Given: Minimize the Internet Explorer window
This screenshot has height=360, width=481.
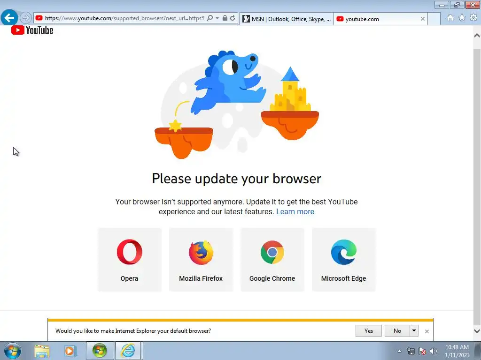Looking at the screenshot, I should pos(442,5).
